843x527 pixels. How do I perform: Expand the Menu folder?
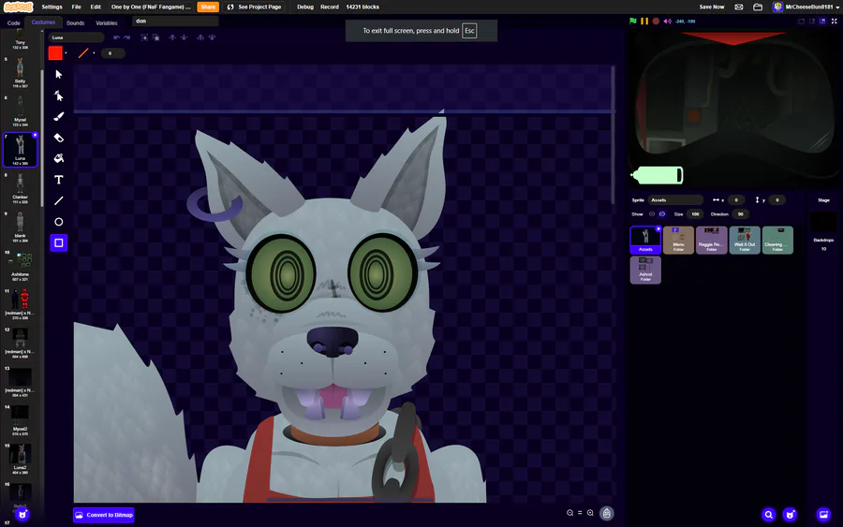click(678, 241)
